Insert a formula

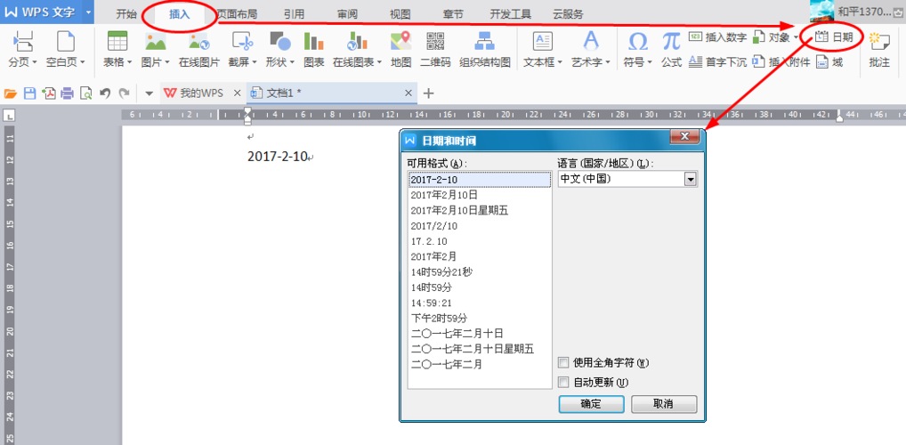click(671, 41)
